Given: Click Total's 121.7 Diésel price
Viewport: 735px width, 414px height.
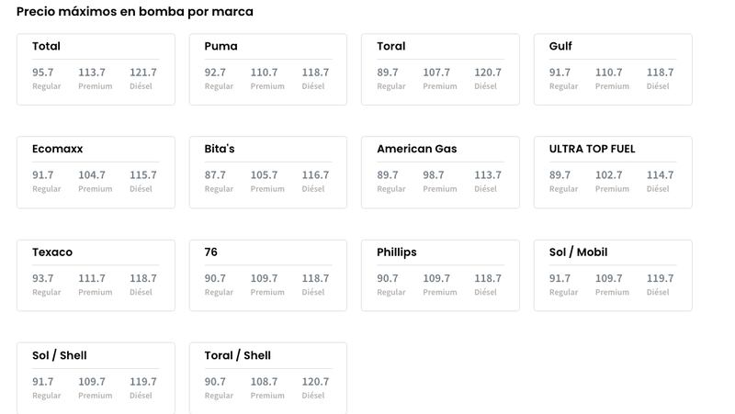Looking at the screenshot, I should point(143,73).
